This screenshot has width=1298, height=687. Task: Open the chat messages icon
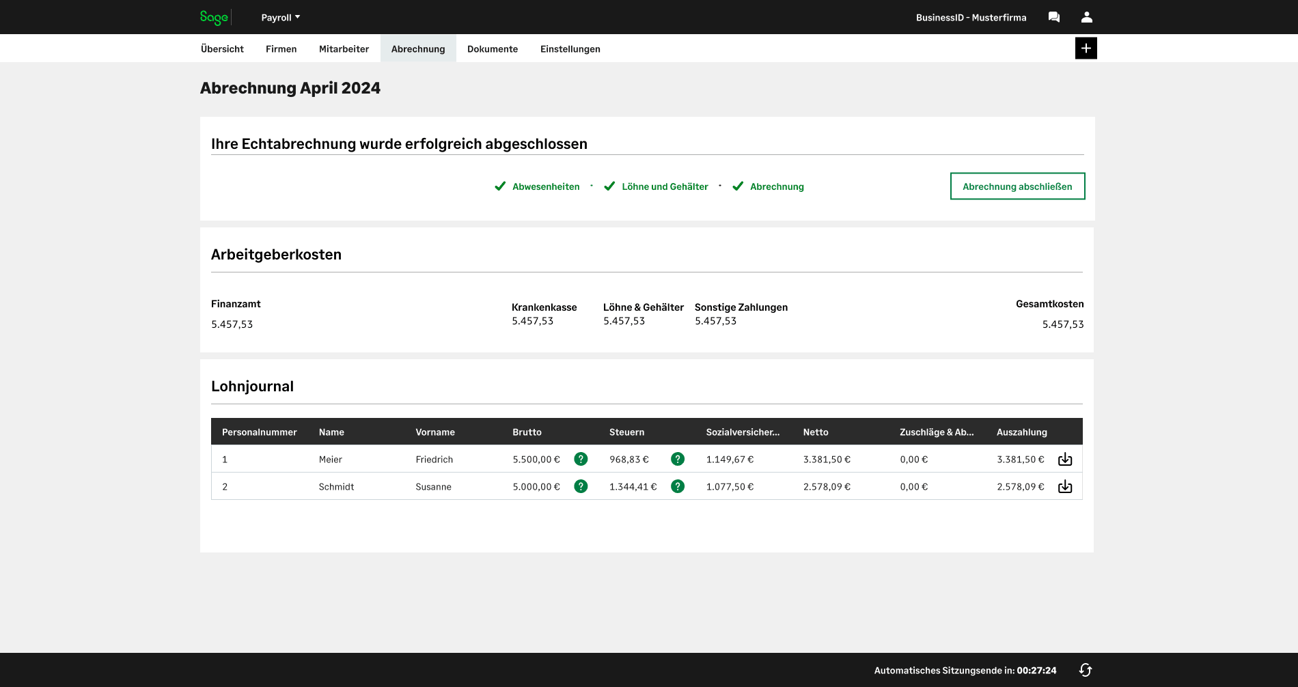pyautogui.click(x=1054, y=17)
